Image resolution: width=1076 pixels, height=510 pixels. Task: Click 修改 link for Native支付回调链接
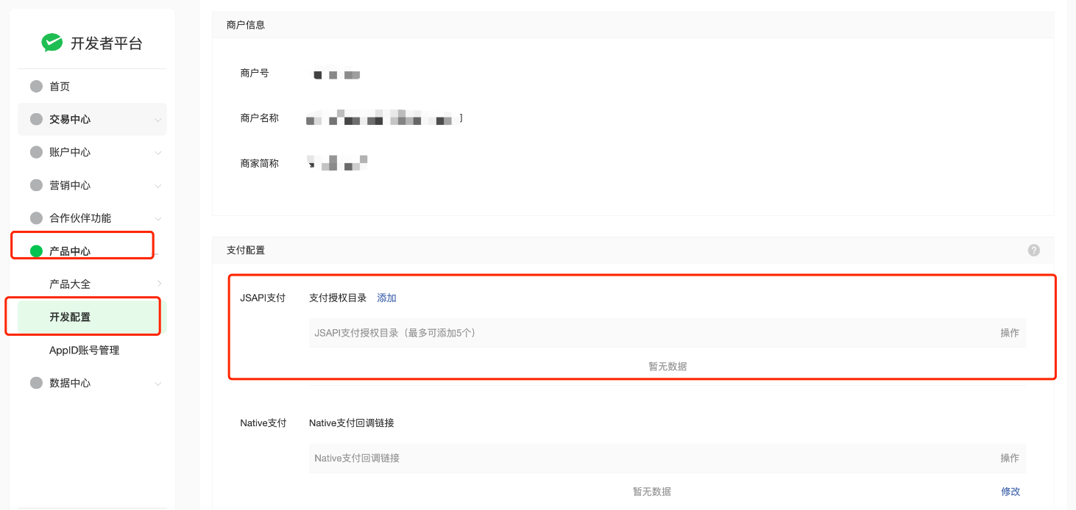coord(1010,492)
